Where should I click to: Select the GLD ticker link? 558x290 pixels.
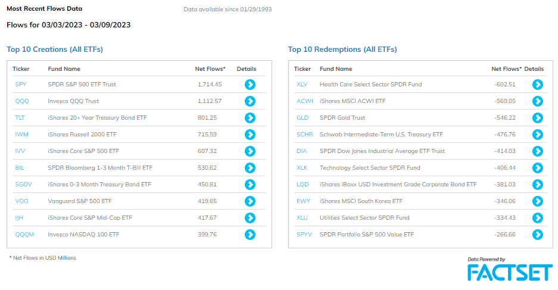(x=303, y=118)
